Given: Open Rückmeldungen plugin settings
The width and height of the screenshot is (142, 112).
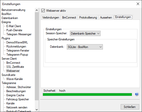Looking at the screenshot, I should (16, 46).
